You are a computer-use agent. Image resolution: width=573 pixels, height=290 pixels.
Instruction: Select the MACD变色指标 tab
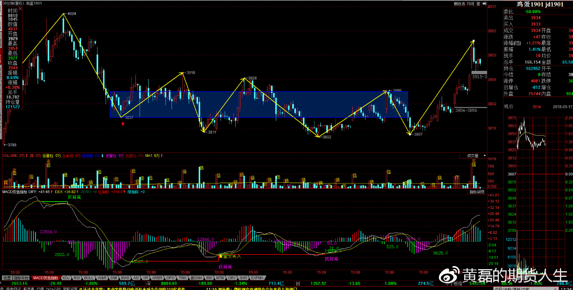45,278
